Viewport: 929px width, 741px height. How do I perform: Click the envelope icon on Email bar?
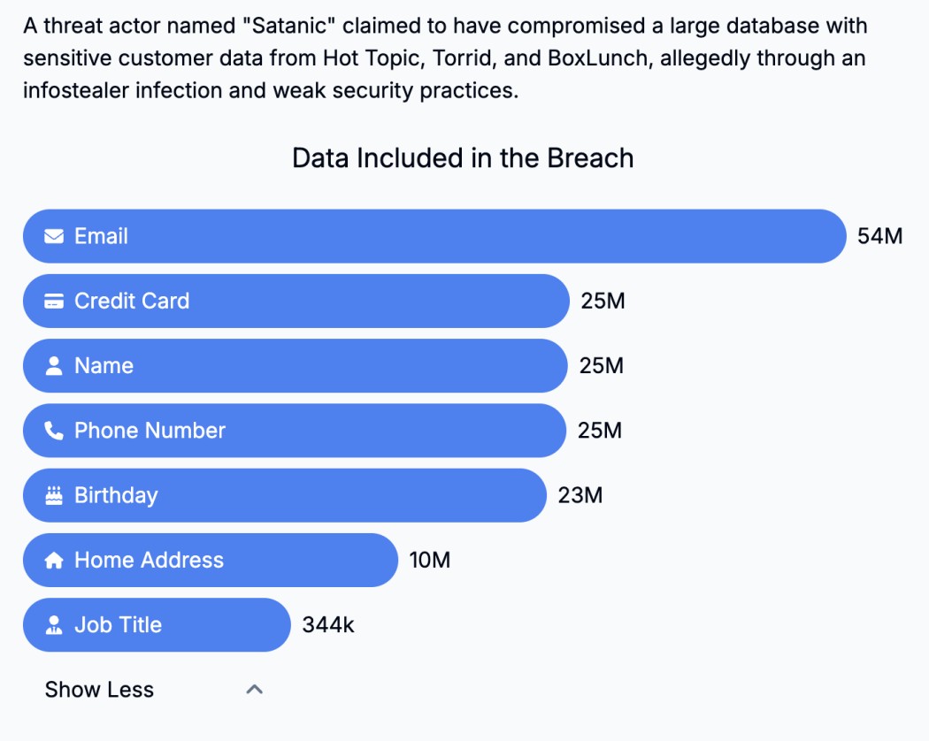pos(54,236)
